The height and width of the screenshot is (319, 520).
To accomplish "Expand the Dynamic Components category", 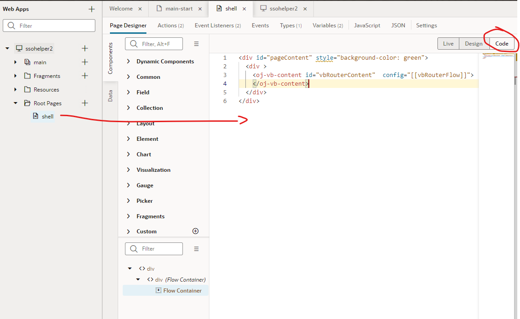I will click(x=128, y=61).
